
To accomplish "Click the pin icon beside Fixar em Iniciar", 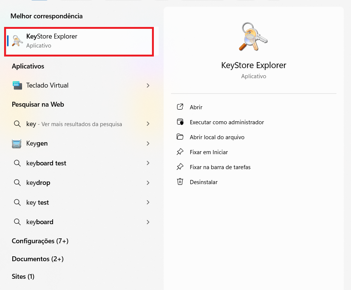I will click(x=180, y=152).
